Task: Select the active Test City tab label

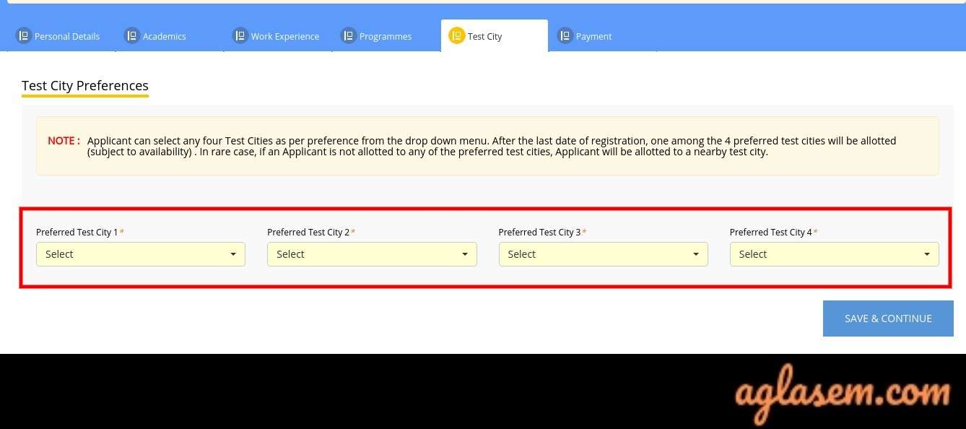Action: tap(484, 36)
